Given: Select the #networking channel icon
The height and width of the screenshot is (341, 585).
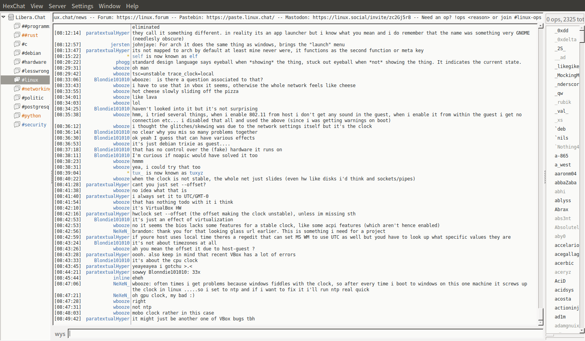Looking at the screenshot, I should click(x=17, y=89).
